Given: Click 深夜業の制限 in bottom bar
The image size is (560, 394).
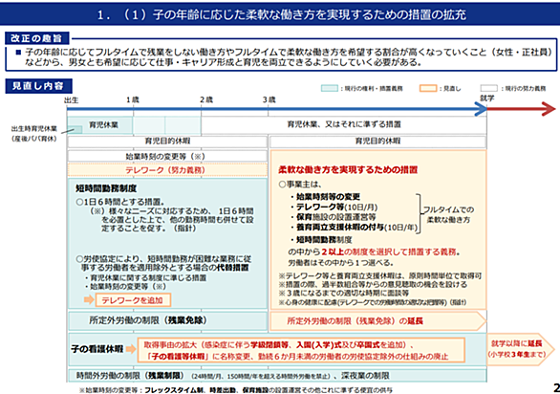Looking at the screenshot, I should point(365,376).
